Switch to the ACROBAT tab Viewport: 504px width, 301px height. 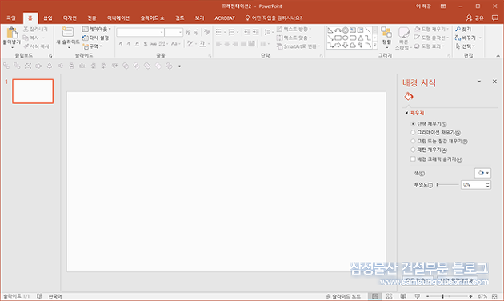pos(225,18)
